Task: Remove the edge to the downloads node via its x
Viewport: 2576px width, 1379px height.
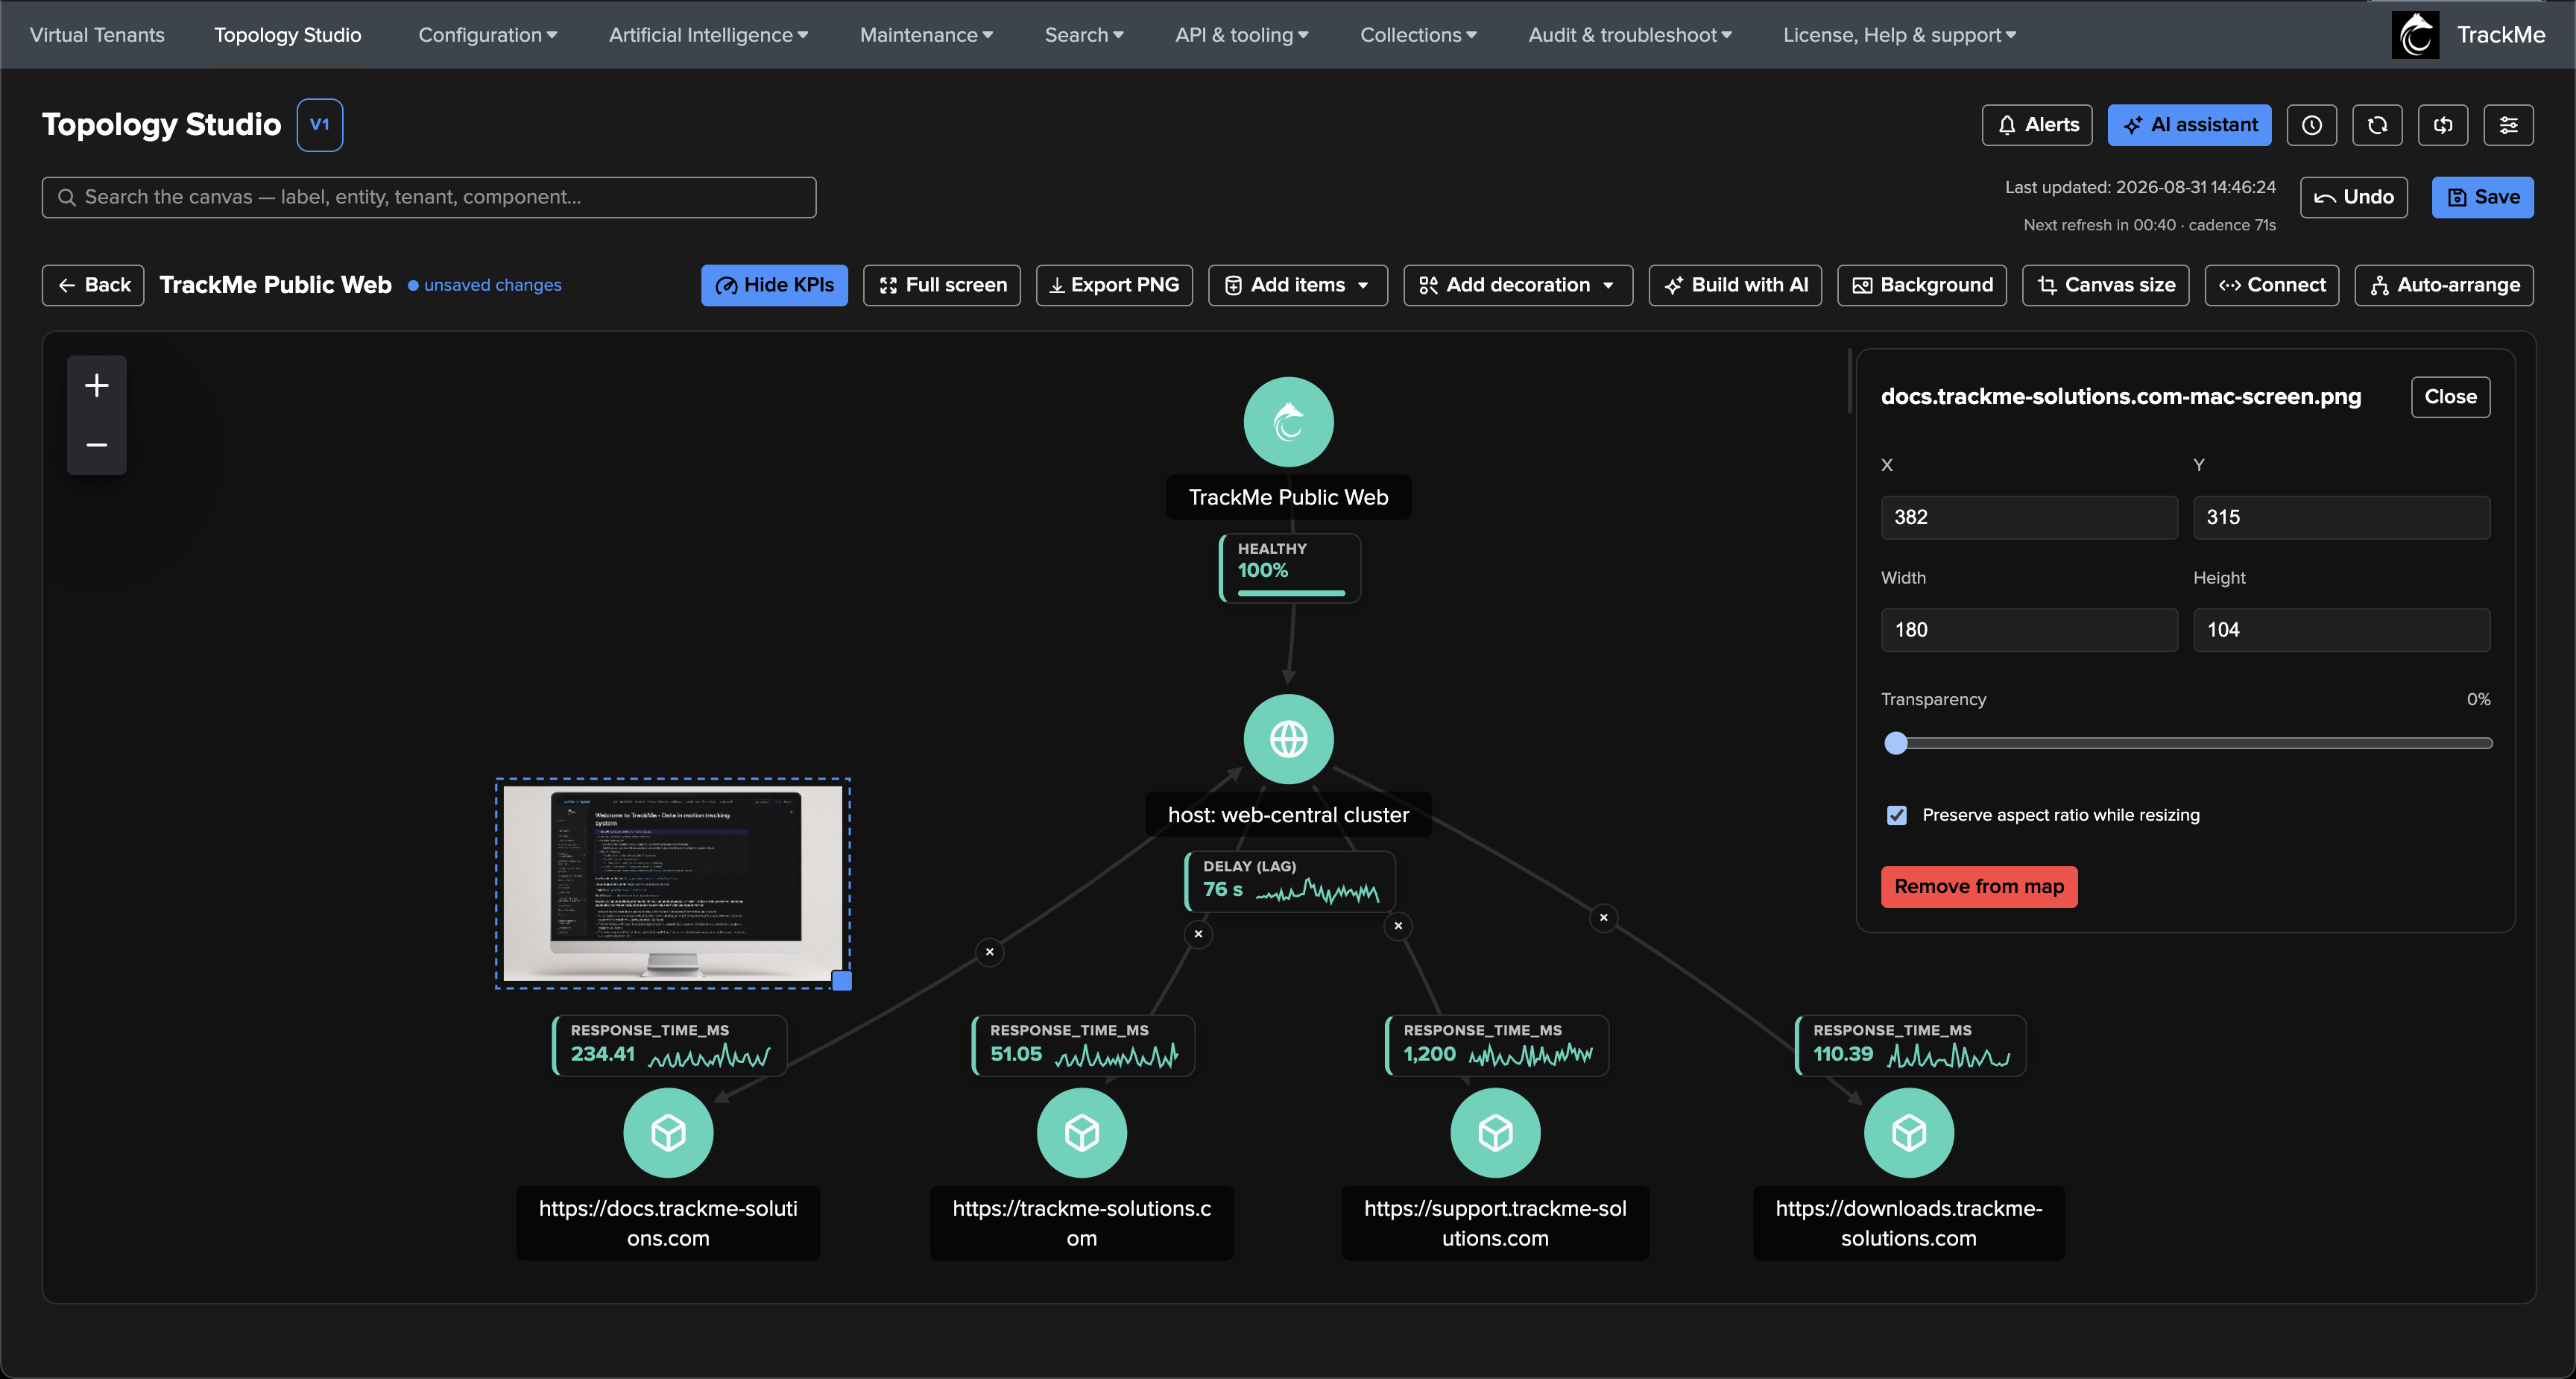Action: click(1603, 918)
